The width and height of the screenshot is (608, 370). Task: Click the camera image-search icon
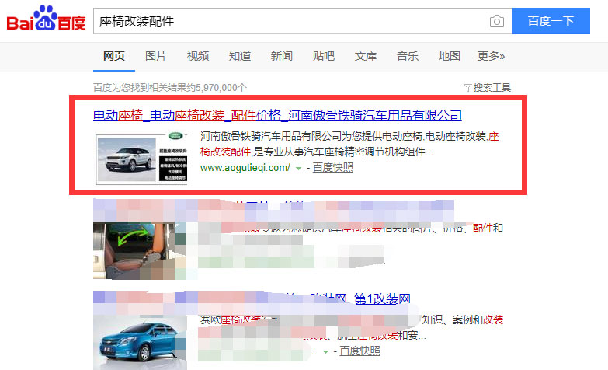pyautogui.click(x=496, y=21)
